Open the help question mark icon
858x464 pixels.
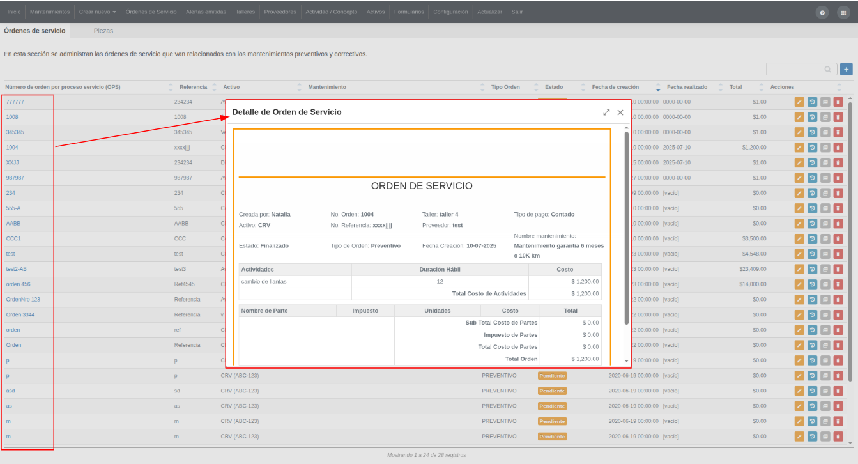(x=822, y=12)
